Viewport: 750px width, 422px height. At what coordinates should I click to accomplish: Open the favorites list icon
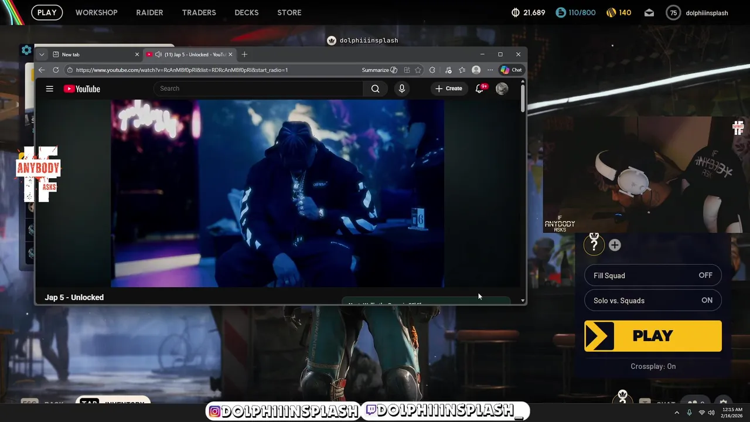pos(462,70)
